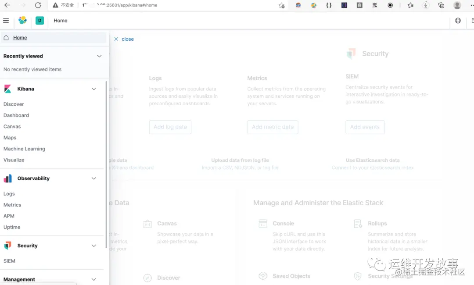The height and width of the screenshot is (285, 474).
Task: Open the green D space avatar
Action: (x=39, y=21)
